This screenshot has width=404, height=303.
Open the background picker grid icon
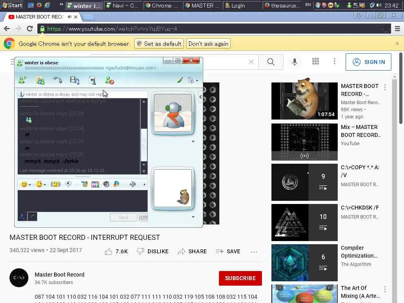click(95, 184)
